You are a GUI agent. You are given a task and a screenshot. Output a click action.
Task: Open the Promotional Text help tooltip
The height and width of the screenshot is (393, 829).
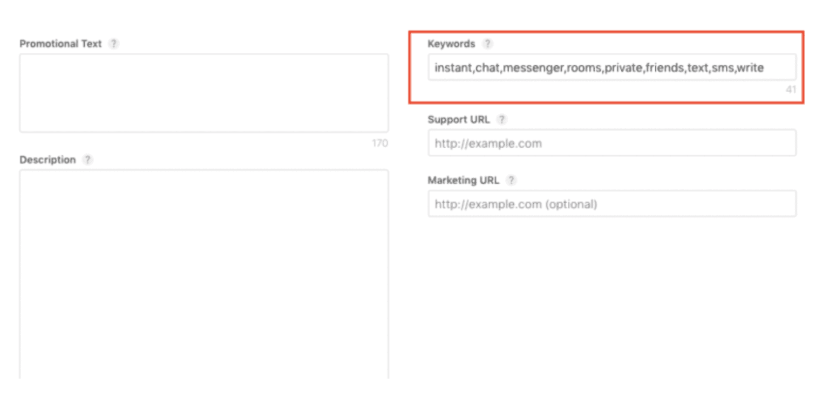point(114,44)
